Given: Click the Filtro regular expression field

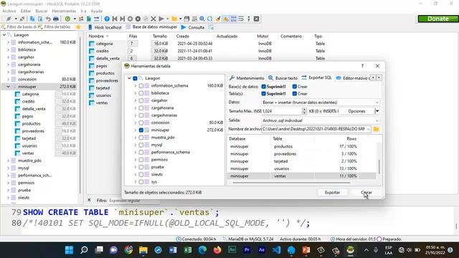Looking at the screenshot, I should tap(134, 201).
